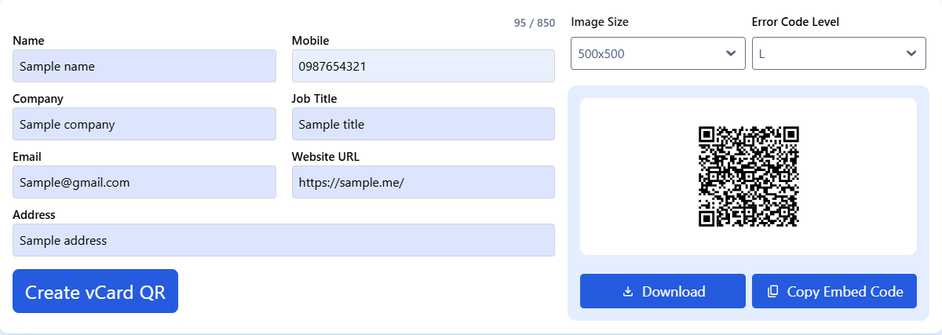Click the chevron in the Error Code Level box
Screen dimensions: 942x335
[x=911, y=53]
